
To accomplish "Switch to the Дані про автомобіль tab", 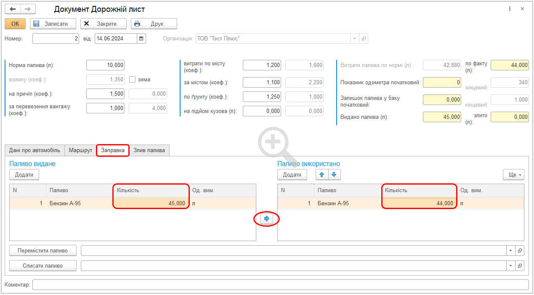I will click(x=35, y=150).
